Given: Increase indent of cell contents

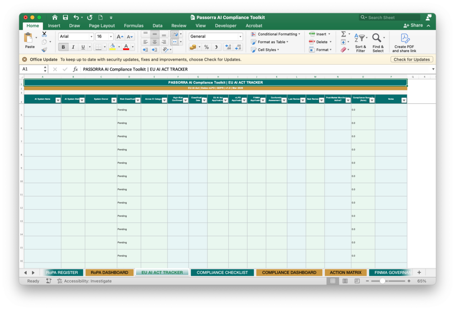Looking at the screenshot, I should tap(155, 50).
